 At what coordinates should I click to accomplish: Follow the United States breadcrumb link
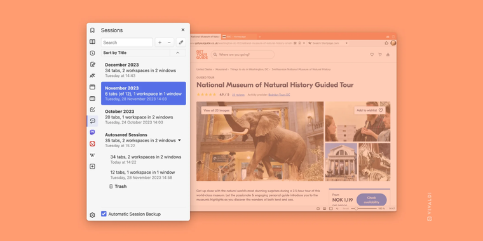[204, 70]
